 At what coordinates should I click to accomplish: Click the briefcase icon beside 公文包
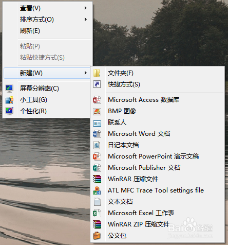click(x=97, y=236)
